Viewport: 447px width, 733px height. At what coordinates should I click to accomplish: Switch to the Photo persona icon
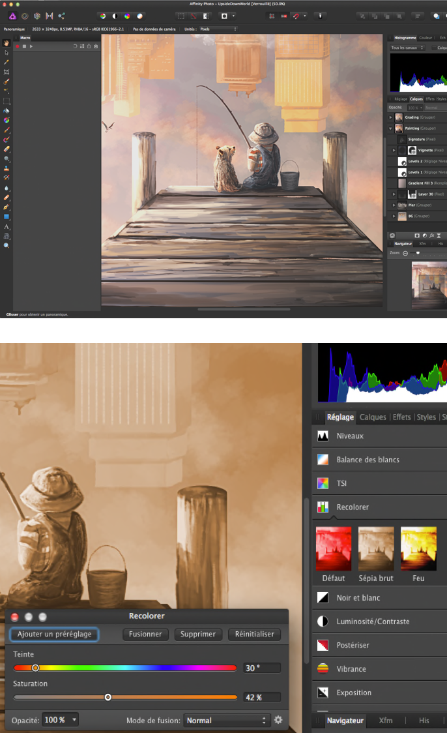pos(12,16)
